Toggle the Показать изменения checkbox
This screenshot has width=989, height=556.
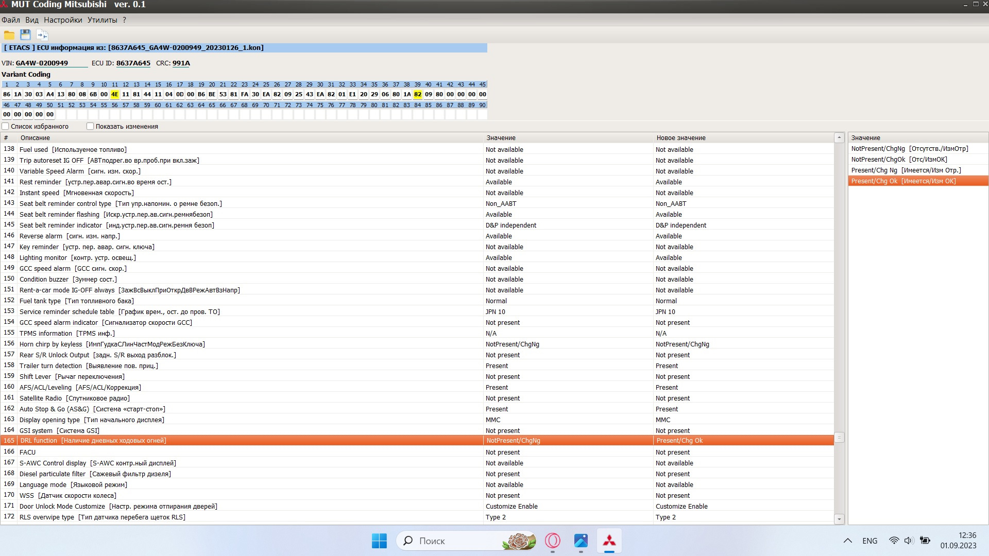click(90, 126)
